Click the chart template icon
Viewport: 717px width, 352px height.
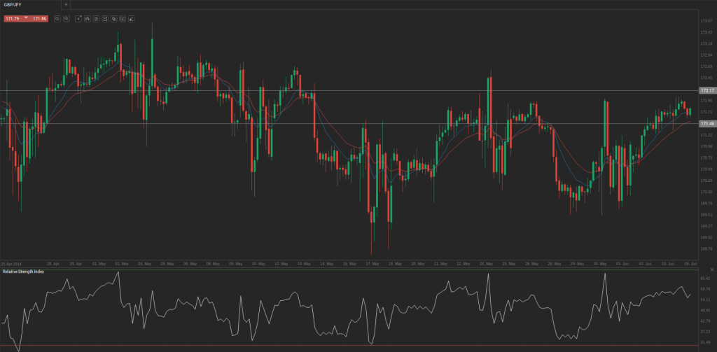(105, 19)
